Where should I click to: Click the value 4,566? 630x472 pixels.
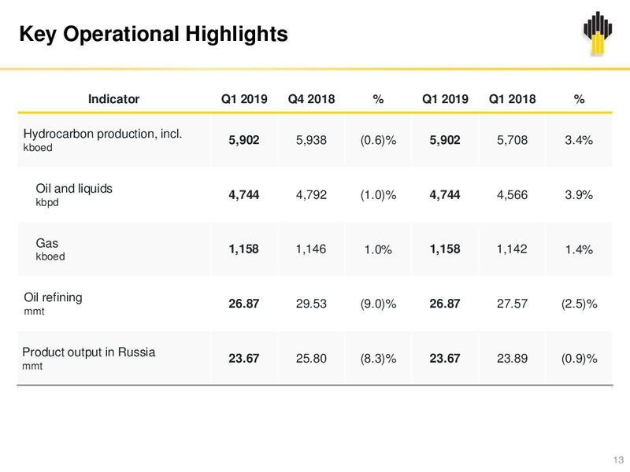click(513, 194)
